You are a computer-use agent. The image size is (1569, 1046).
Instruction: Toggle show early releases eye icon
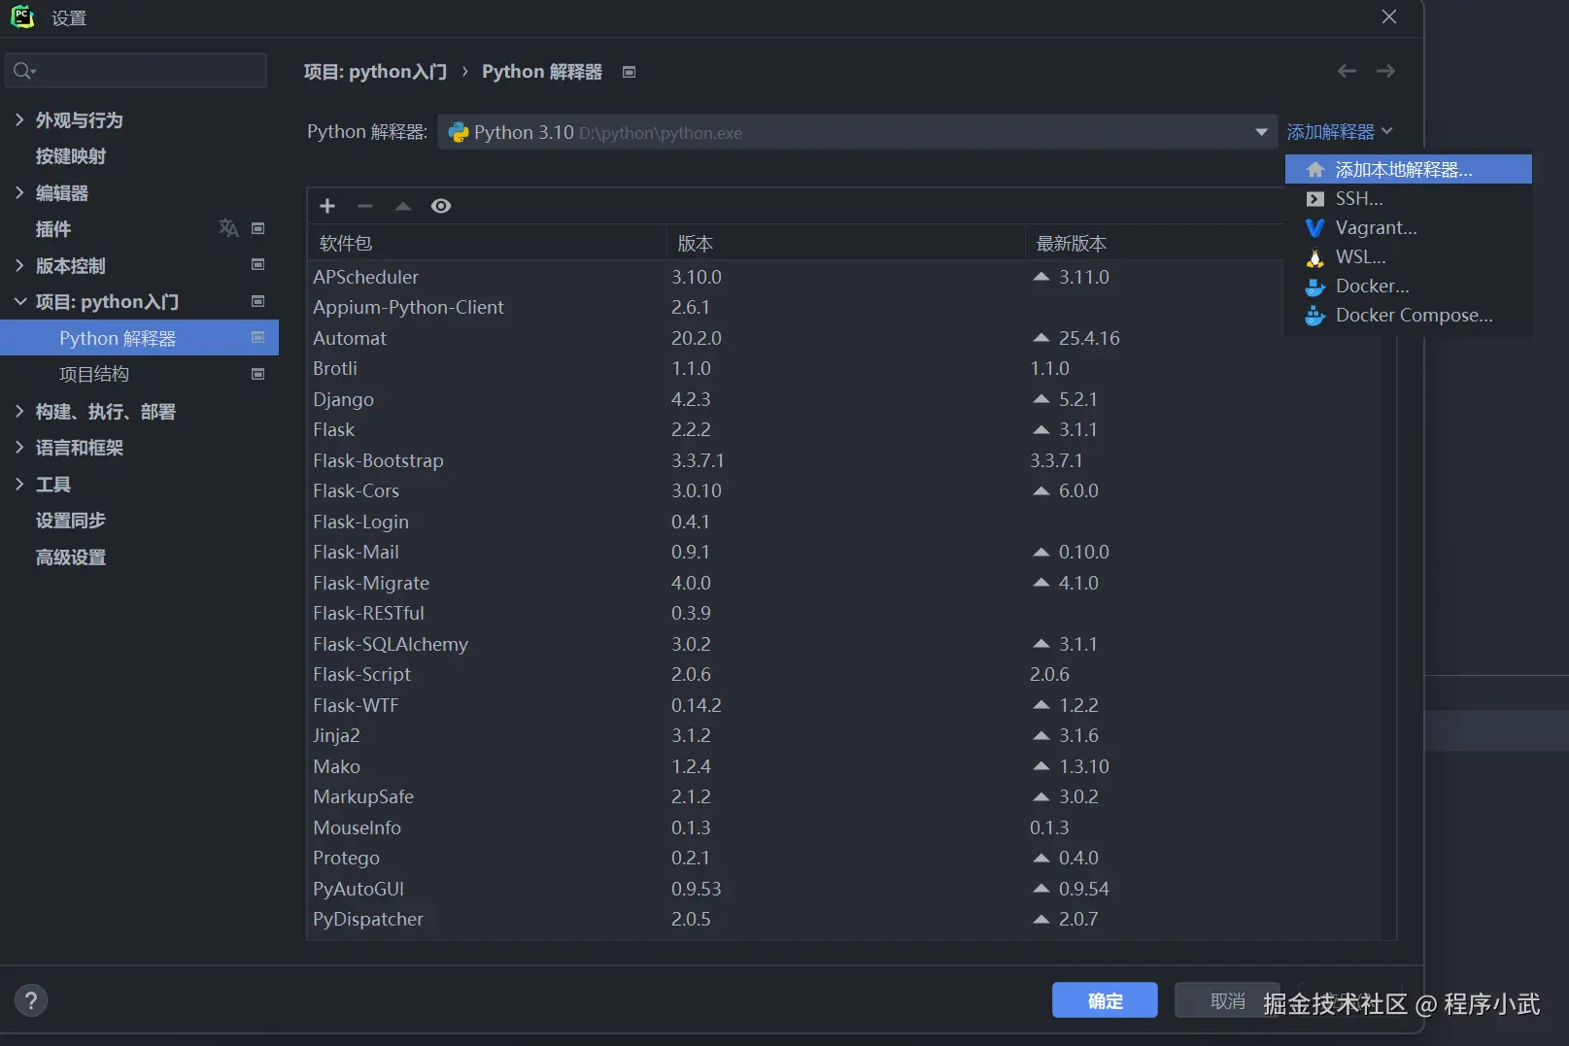click(x=441, y=206)
